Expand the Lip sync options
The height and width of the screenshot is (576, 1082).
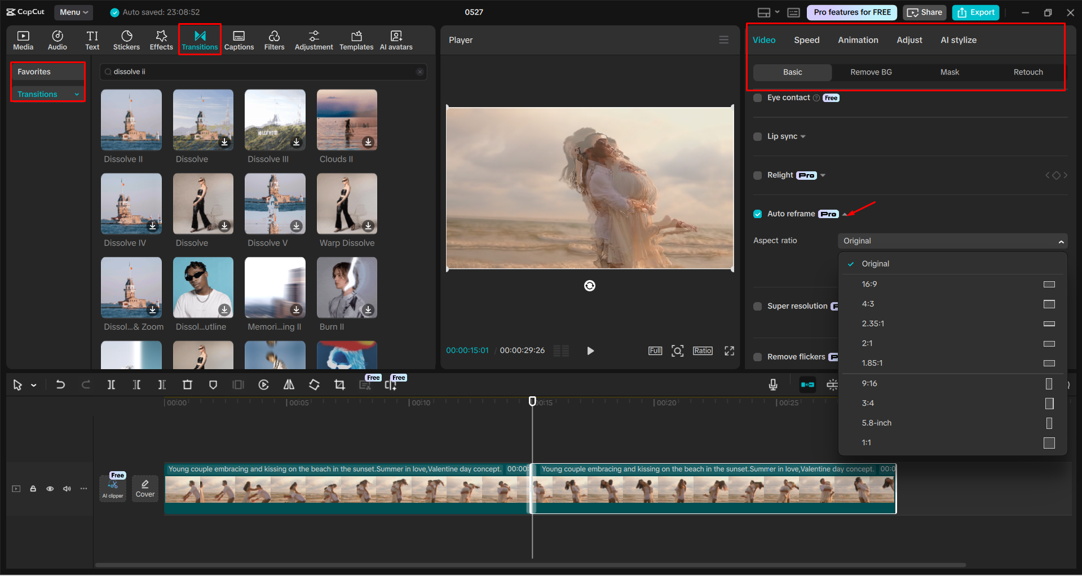point(803,136)
